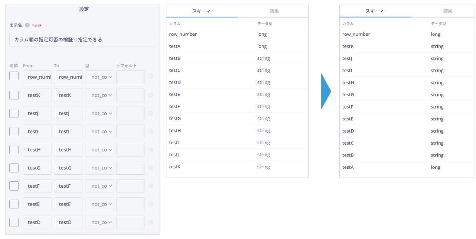The height and width of the screenshot is (239, 476).
Task: Toggle the 追加 checkbox for testH
Action: 14,149
